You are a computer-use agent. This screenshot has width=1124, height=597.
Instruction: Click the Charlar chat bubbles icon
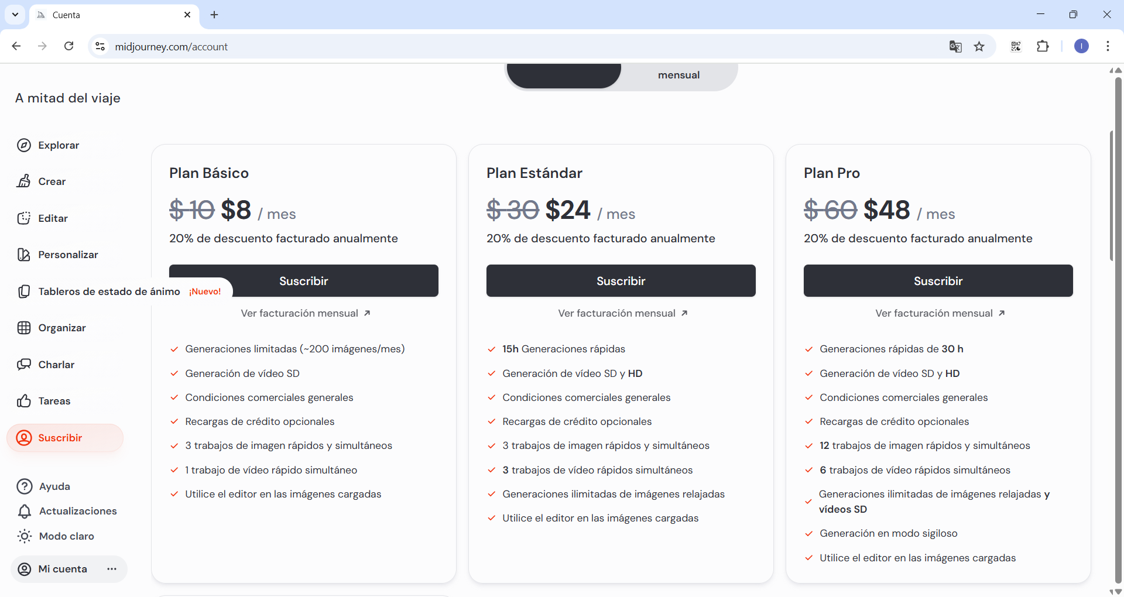[24, 365]
